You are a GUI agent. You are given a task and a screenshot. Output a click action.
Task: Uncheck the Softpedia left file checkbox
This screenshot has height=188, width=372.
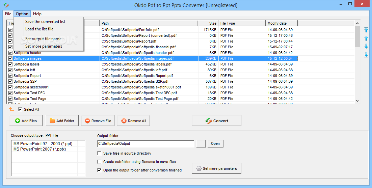point(10,70)
